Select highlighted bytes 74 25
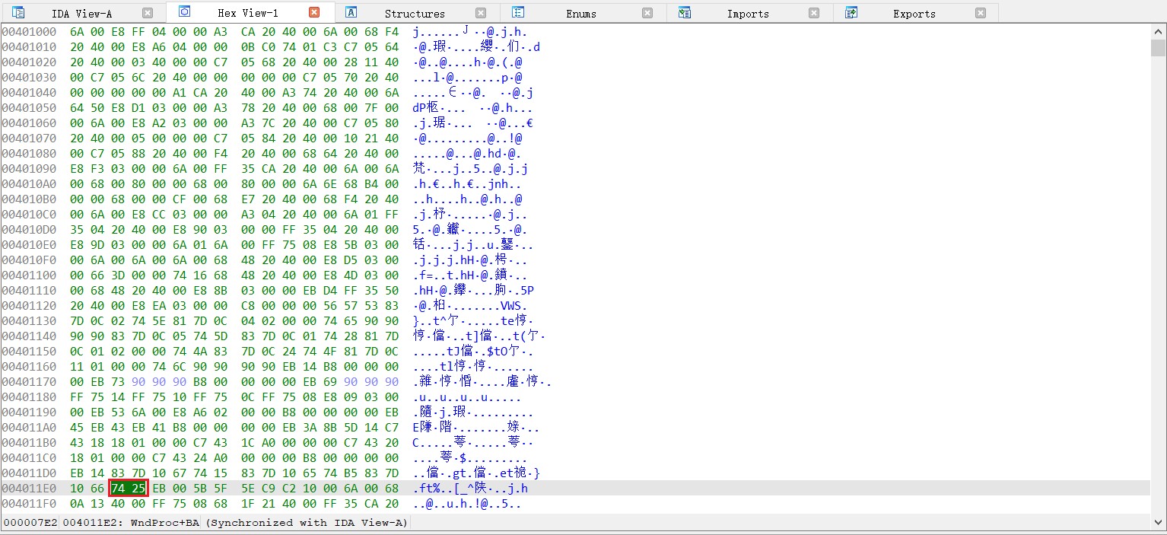Viewport: 1167px width, 535px height. [x=127, y=488]
